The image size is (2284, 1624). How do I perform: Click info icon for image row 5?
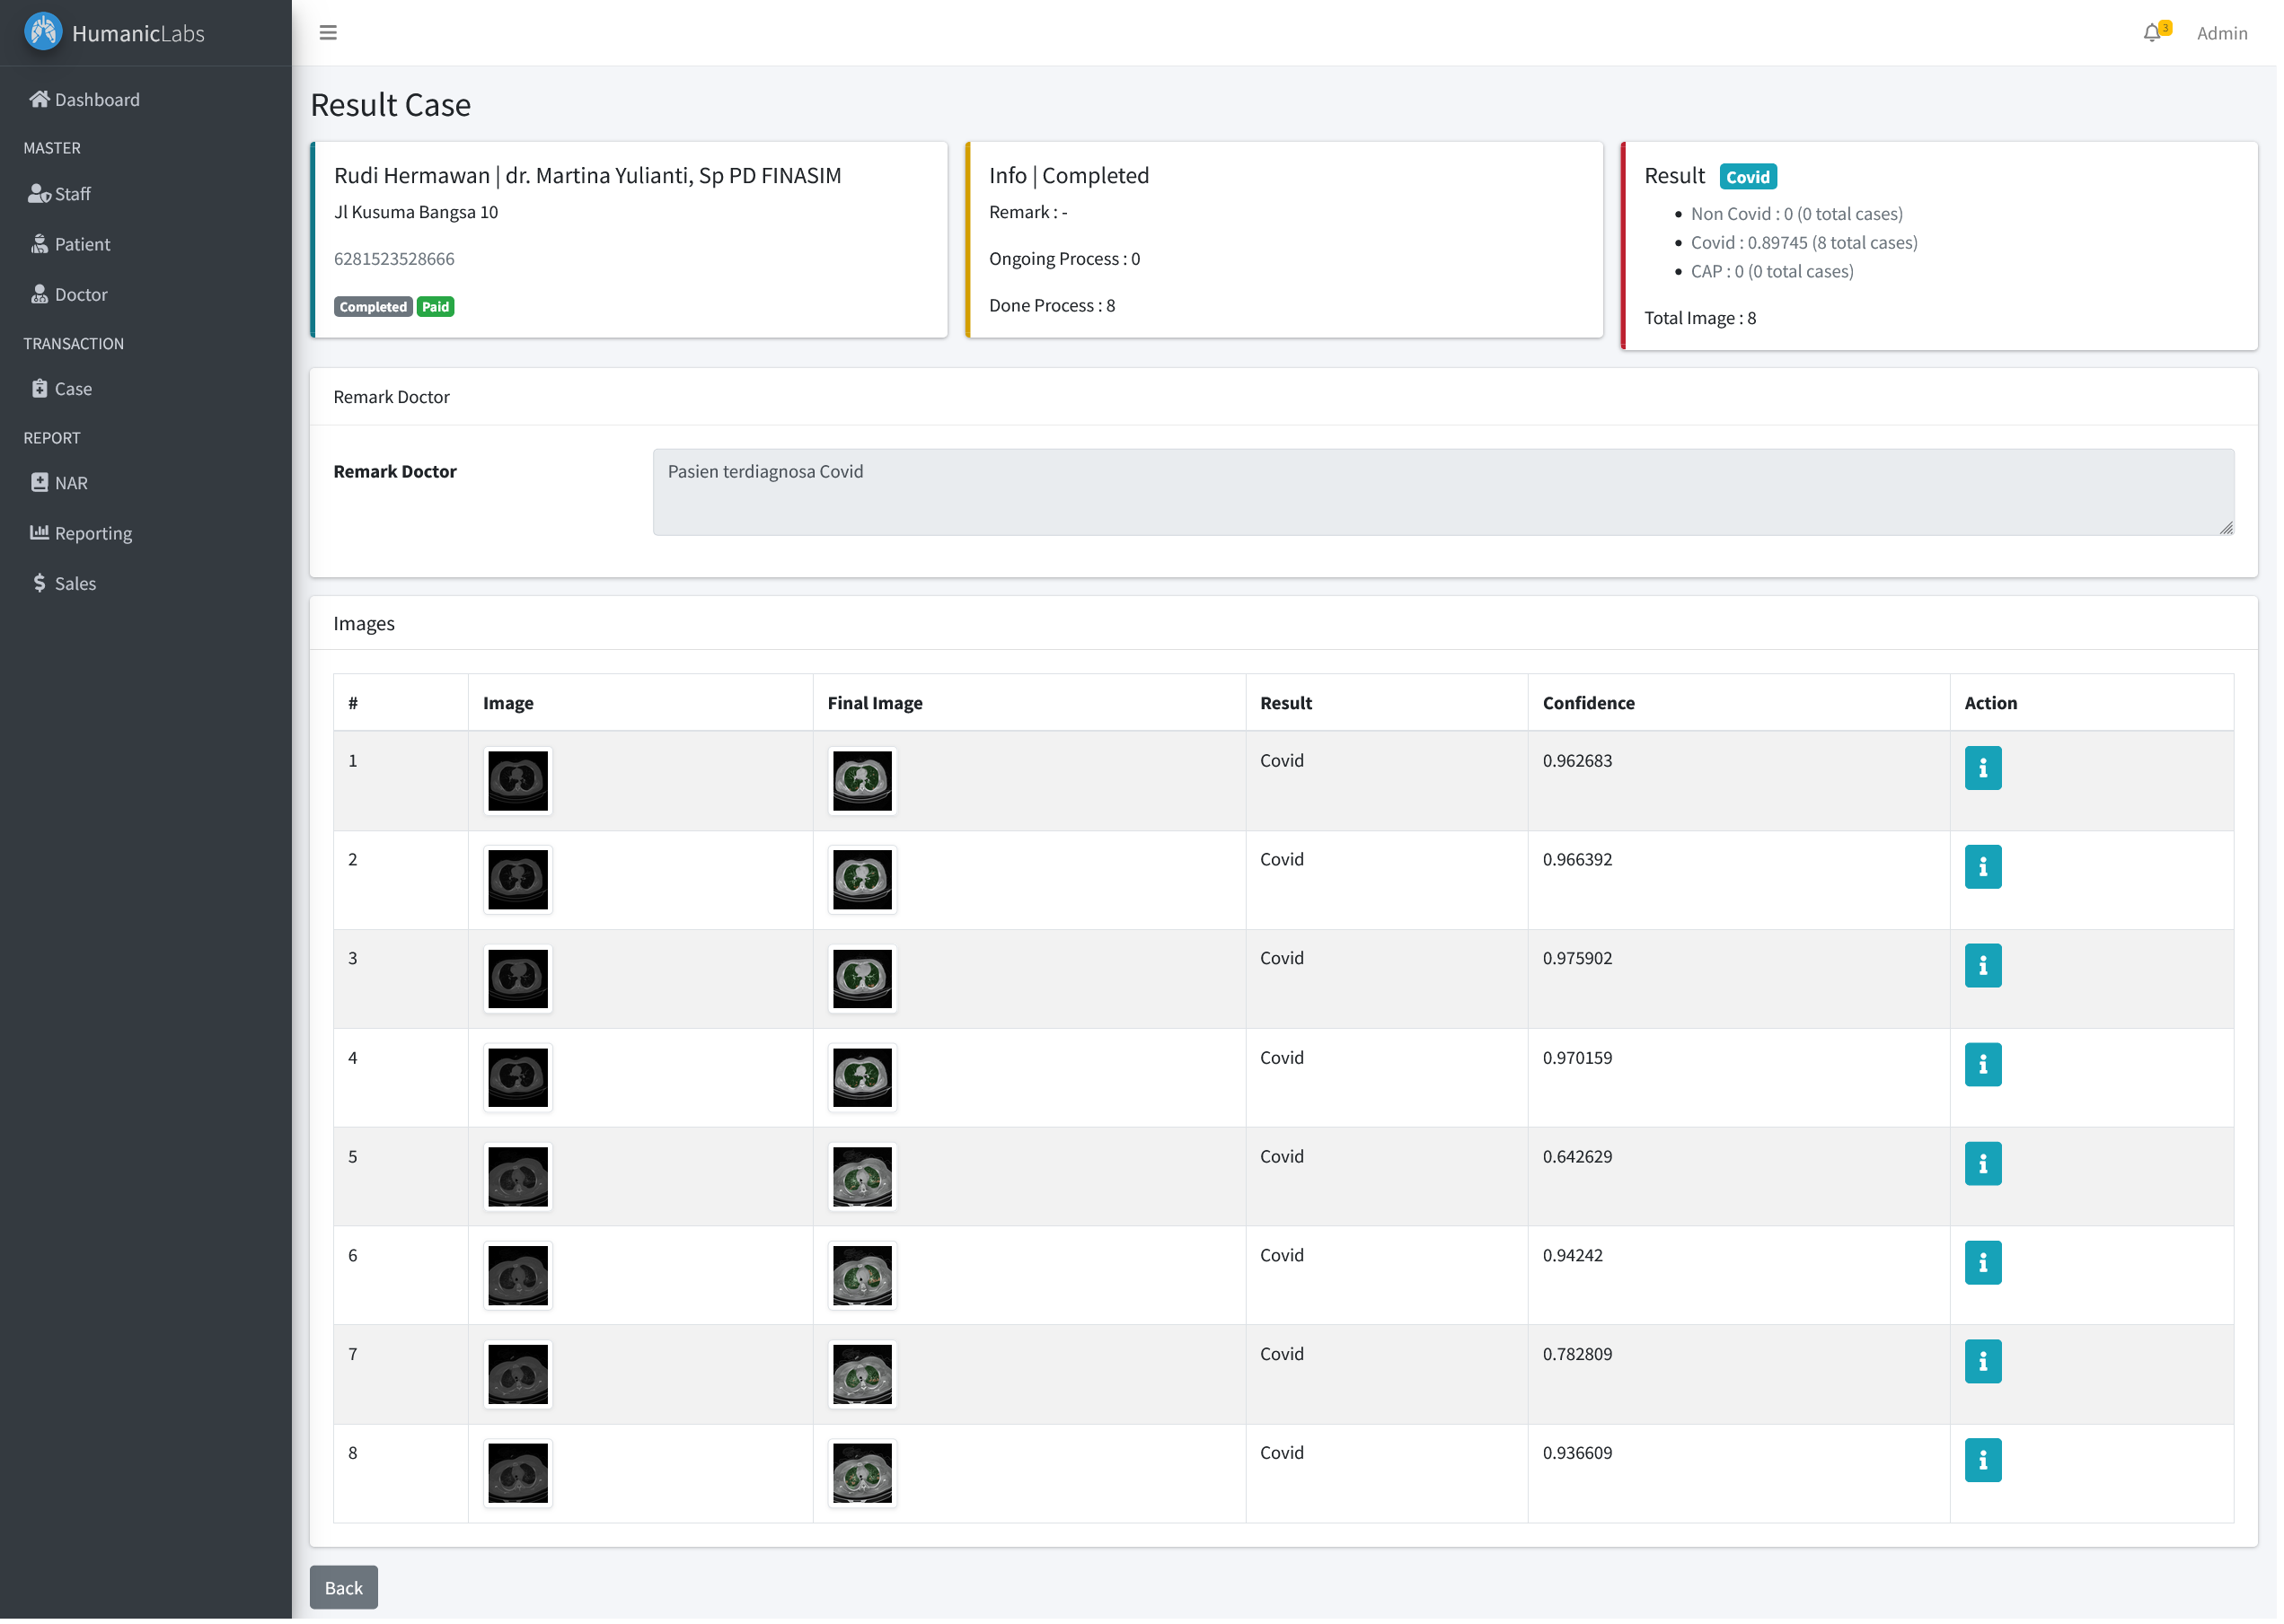(x=1982, y=1163)
